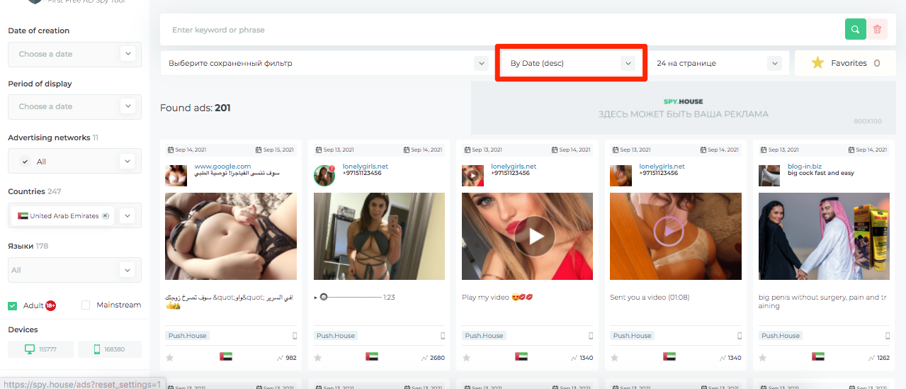Remove United Arab Emirates country tag
Viewport: 906px width, 389px height.
106,215
